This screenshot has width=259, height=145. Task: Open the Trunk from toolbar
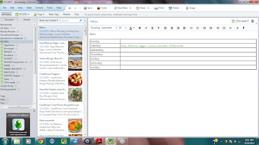coord(102,8)
